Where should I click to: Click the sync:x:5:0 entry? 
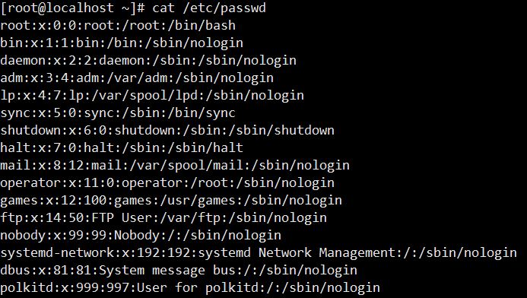point(118,113)
